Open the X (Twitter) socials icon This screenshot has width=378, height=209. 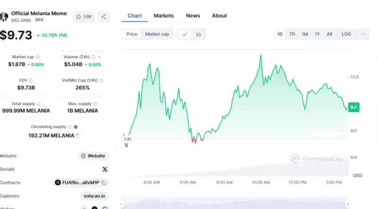click(105, 169)
